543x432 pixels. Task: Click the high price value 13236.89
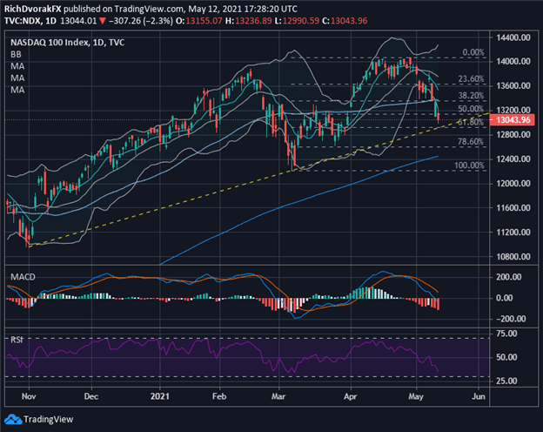click(253, 21)
